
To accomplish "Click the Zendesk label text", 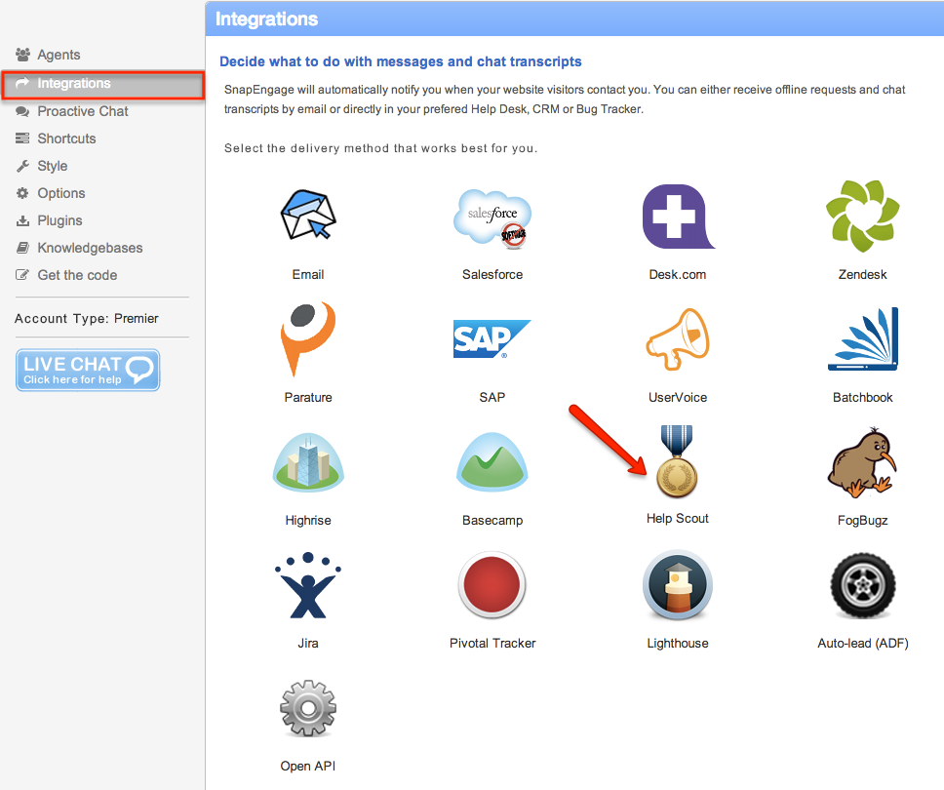I will click(x=863, y=275).
